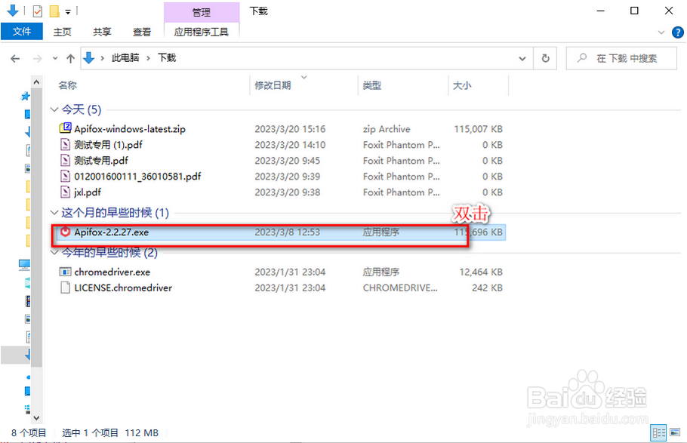Click the Apifox-windows-latest.zip file name
This screenshot has width=687, height=443.
point(130,129)
